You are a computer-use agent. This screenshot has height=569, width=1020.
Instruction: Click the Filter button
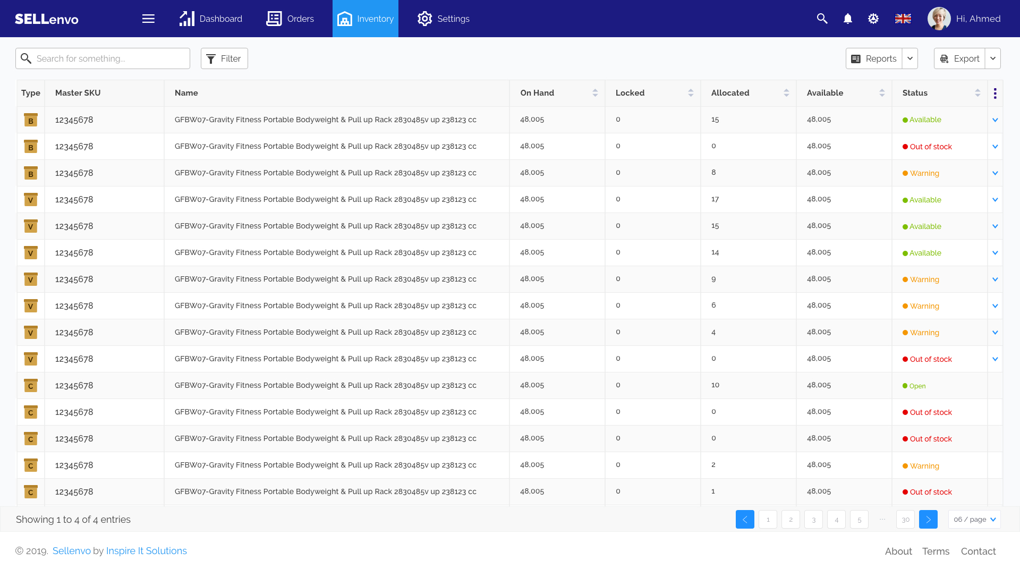224,58
